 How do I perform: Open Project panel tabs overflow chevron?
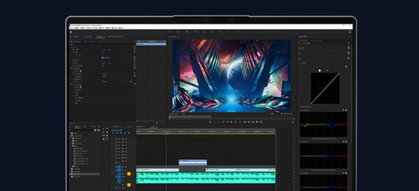coord(99,127)
